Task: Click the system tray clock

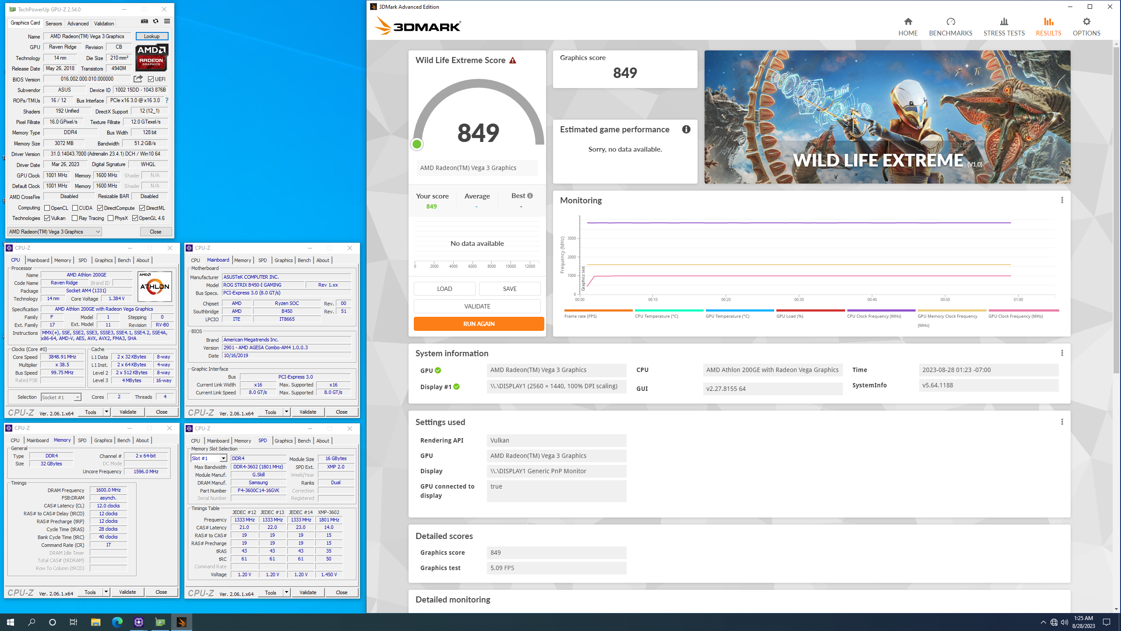Action: point(1083,622)
